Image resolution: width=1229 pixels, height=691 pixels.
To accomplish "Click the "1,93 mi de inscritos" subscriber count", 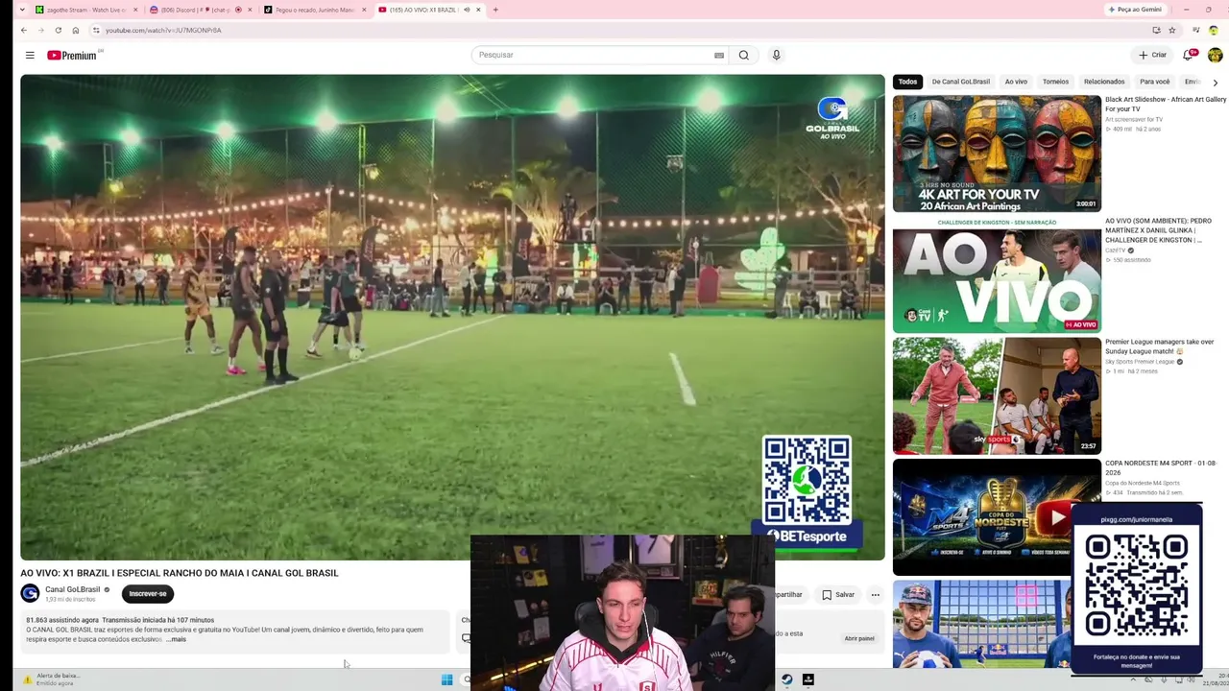I will click(68, 600).
